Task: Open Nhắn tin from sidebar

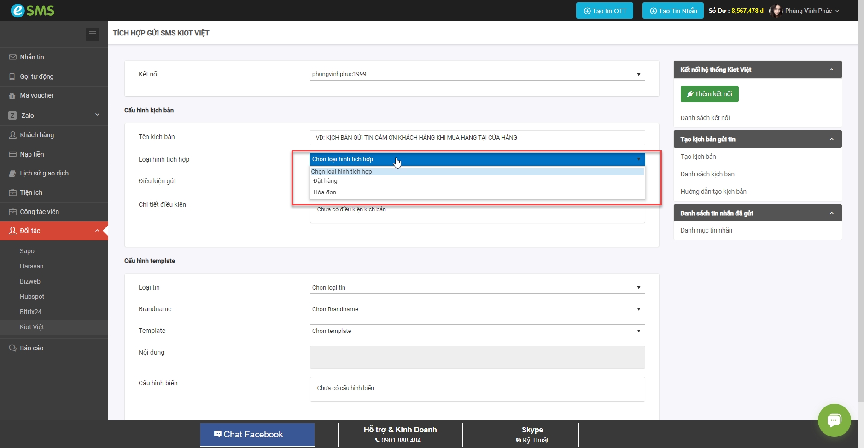Action: coord(32,57)
